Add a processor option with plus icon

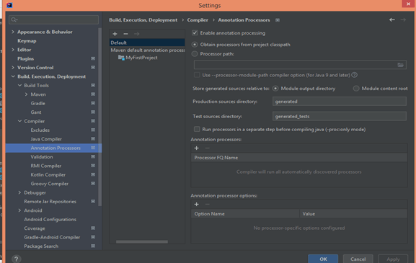coord(197,204)
